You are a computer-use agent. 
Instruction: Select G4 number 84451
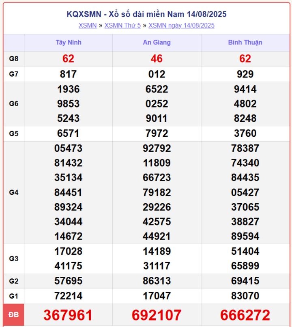(69, 192)
